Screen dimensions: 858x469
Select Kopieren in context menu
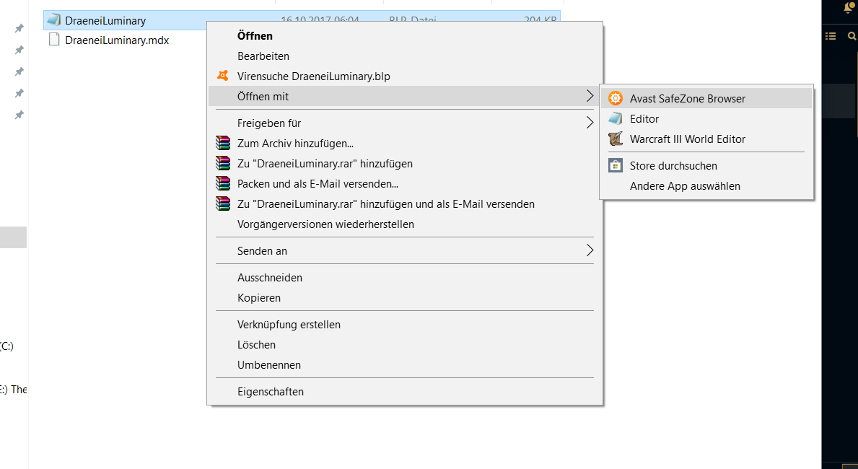tap(405, 298)
